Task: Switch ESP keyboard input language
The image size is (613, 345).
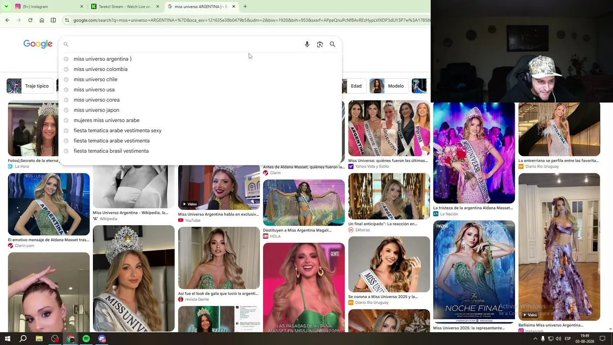Action: coord(568,339)
